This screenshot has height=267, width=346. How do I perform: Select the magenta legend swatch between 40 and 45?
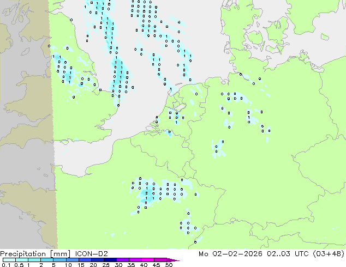click(x=148, y=260)
